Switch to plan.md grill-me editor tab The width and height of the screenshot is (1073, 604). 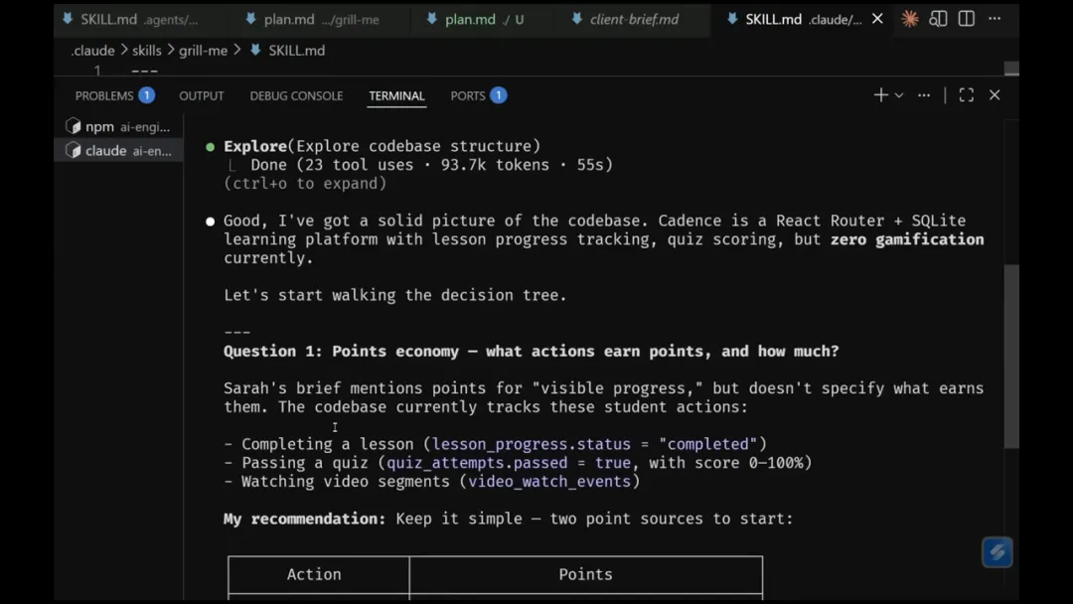(x=312, y=19)
